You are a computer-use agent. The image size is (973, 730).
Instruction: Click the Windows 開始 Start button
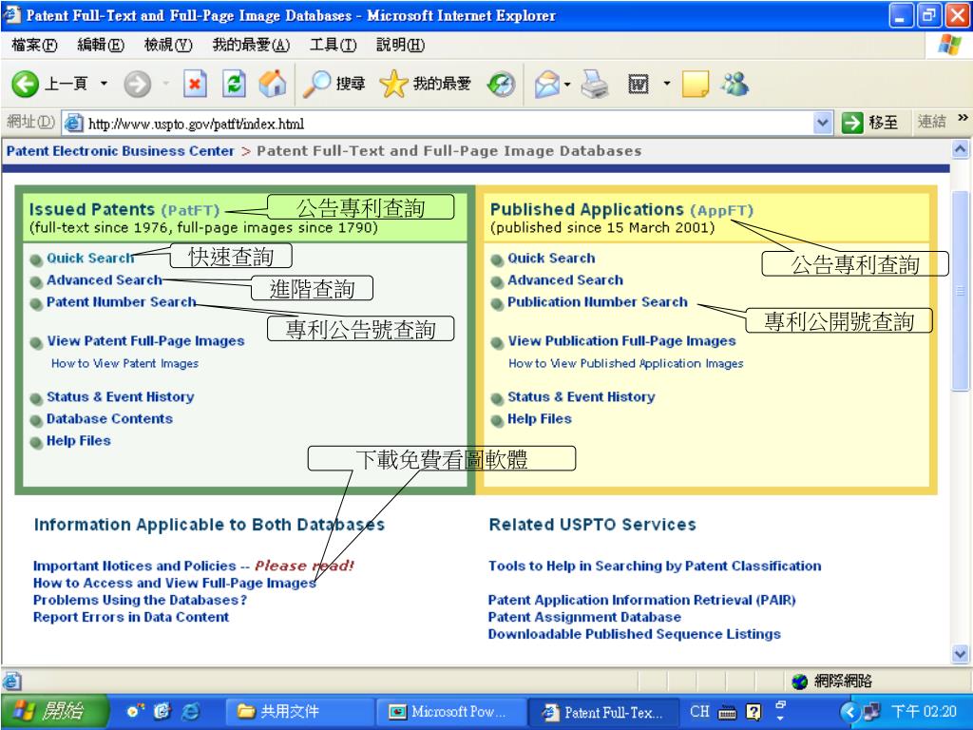pyautogui.click(x=54, y=711)
